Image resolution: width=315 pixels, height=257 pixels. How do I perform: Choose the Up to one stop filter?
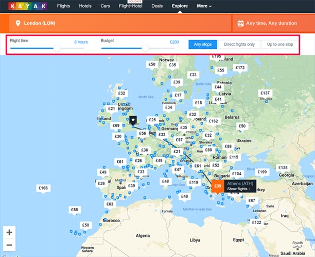[x=279, y=45]
